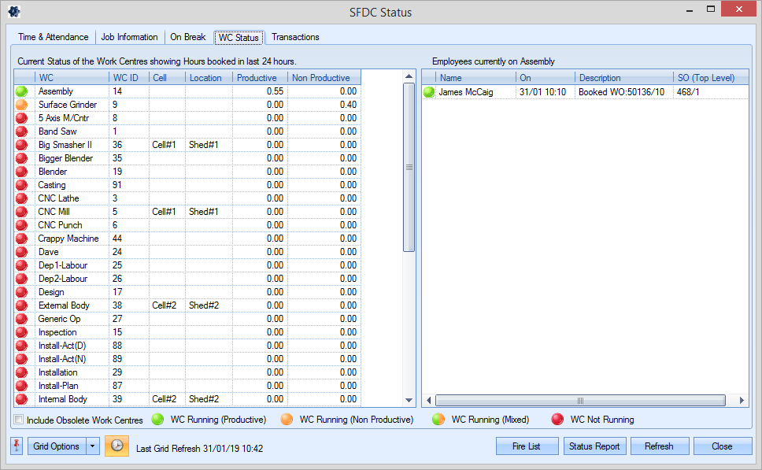The width and height of the screenshot is (762, 470).
Task: Click the orange status icon for Surface Grinder
Action: (x=21, y=105)
